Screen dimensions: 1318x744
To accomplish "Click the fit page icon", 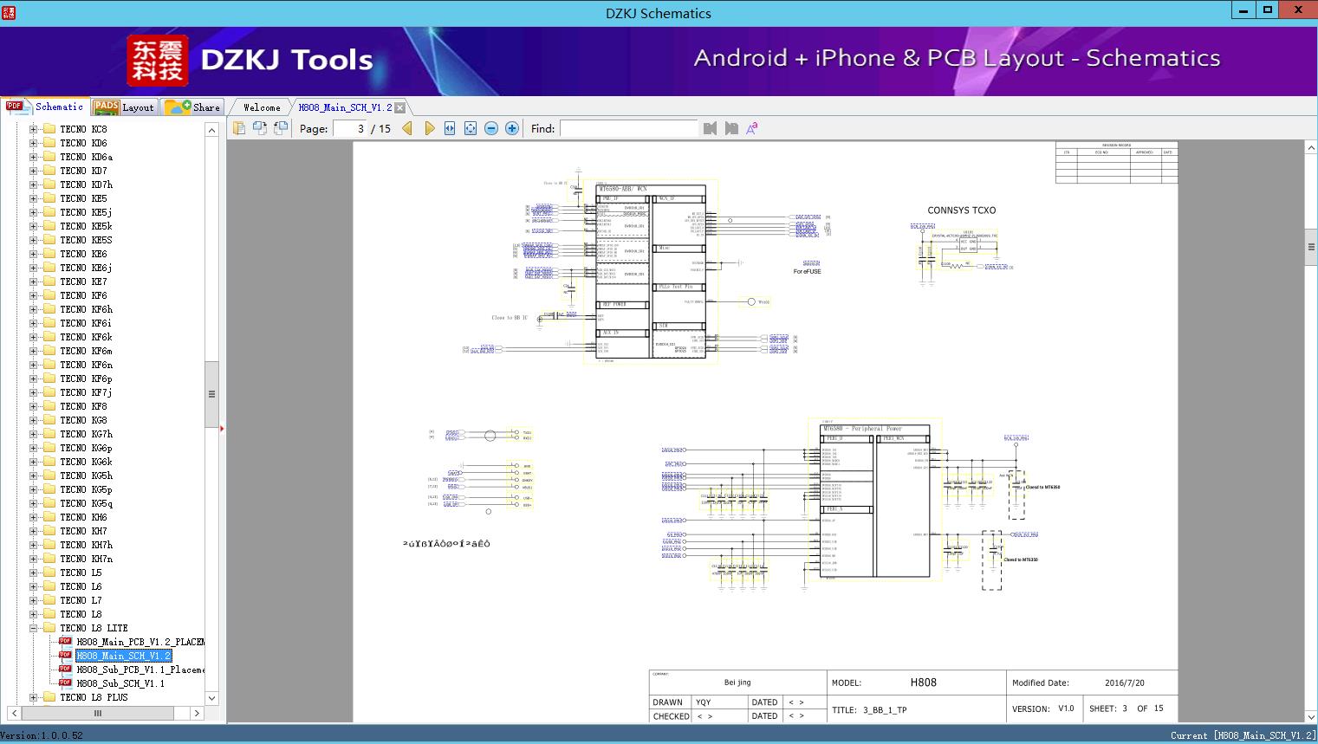I will [x=471, y=128].
